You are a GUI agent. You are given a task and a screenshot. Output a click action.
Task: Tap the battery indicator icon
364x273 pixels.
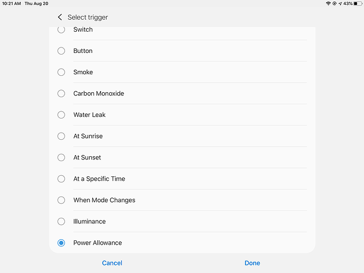[358, 3]
